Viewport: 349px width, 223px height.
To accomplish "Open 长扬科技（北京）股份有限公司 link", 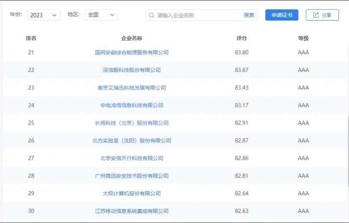I will click(x=132, y=123).
